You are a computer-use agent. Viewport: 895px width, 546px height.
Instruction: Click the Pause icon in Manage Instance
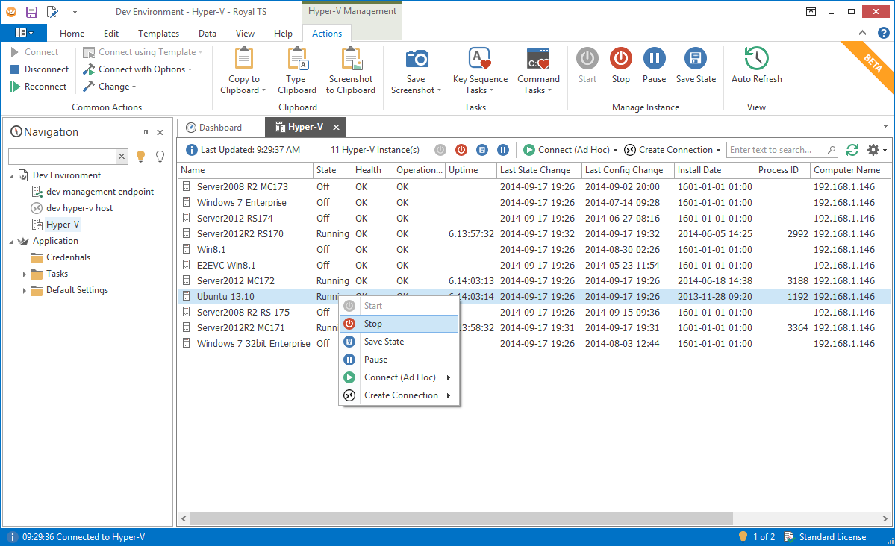coord(654,59)
